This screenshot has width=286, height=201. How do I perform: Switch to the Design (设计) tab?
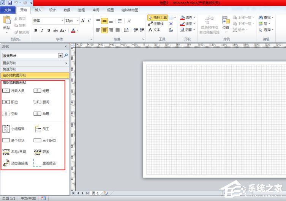[x=52, y=10]
